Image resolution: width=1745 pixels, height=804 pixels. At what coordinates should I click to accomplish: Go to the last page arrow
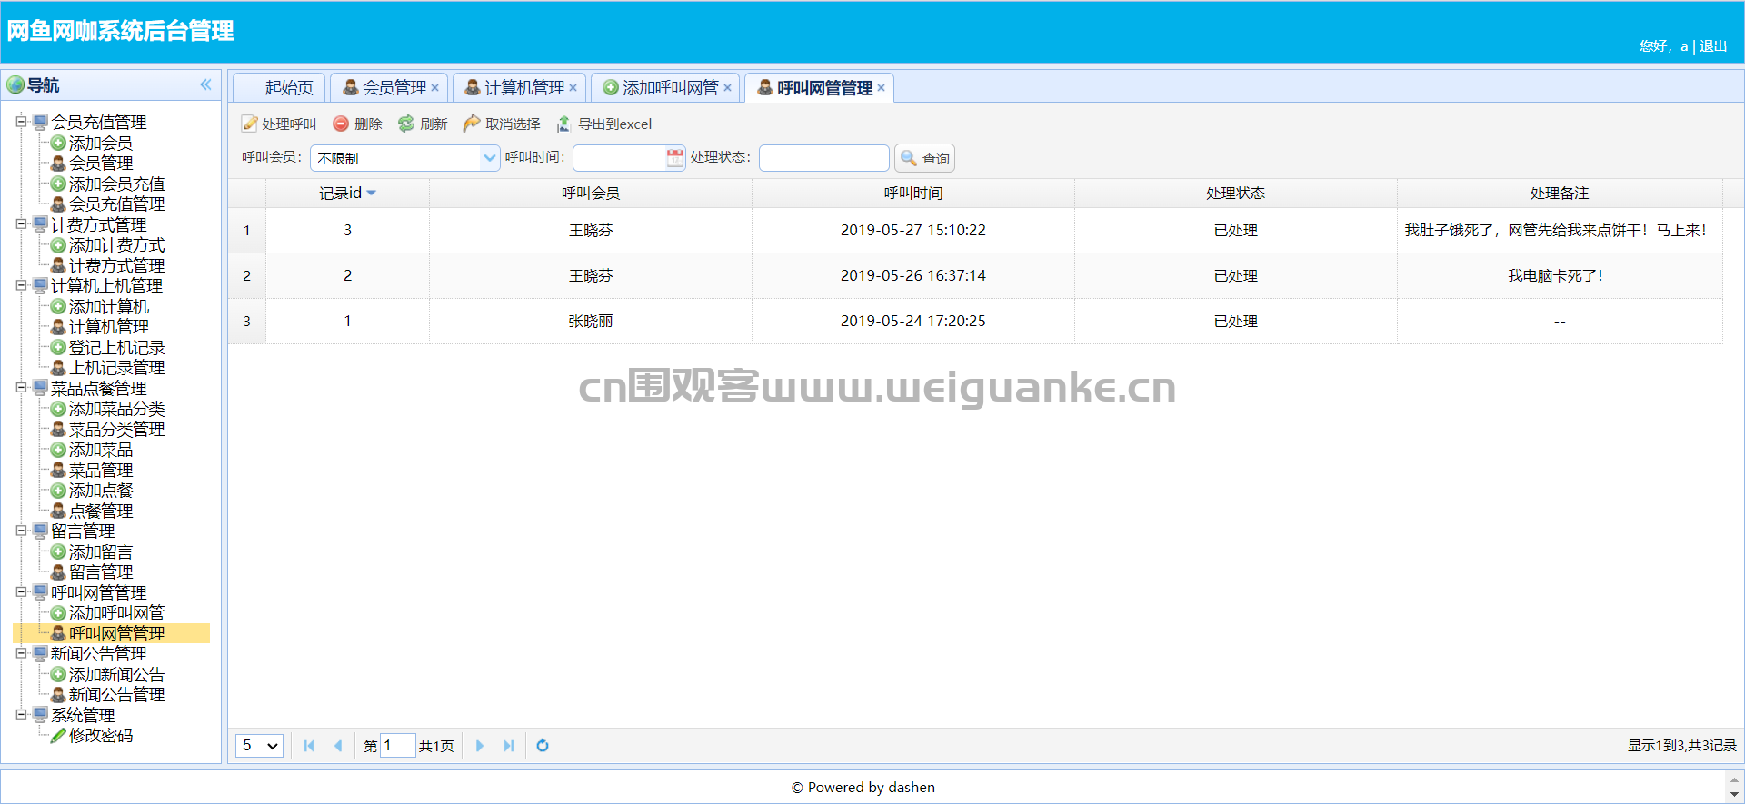[509, 746]
